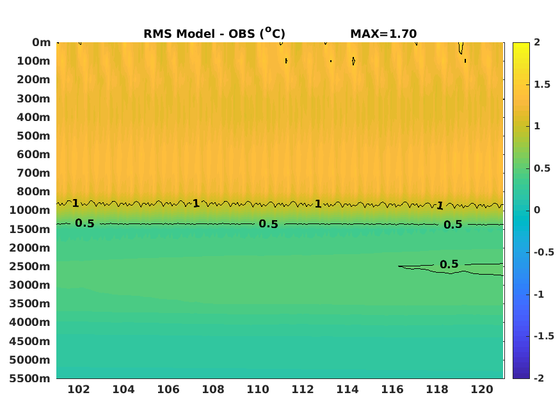
Task: Click the '102' x-axis tick label
Action: tap(79, 389)
